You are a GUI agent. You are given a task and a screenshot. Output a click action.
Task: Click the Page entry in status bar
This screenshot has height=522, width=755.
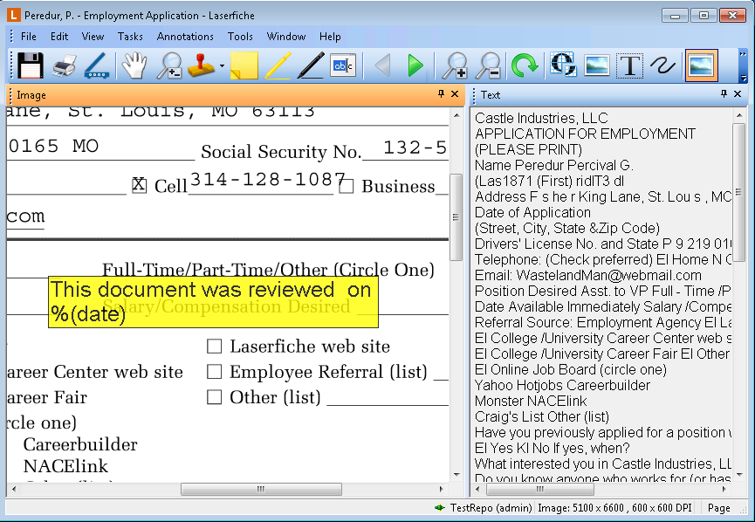719,508
